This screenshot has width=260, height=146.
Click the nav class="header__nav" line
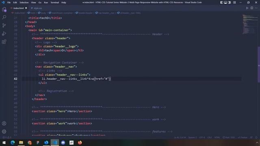pyautogui.click(x=56, y=67)
